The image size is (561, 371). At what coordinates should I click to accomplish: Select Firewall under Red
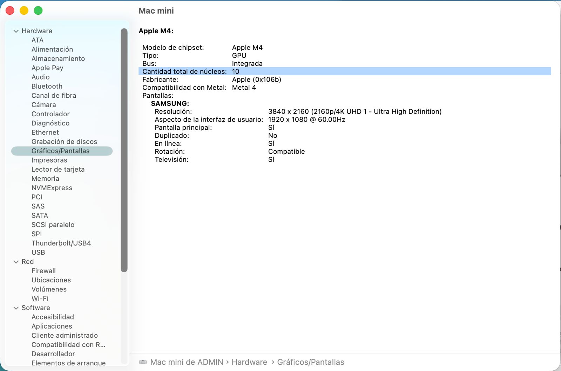pos(43,271)
